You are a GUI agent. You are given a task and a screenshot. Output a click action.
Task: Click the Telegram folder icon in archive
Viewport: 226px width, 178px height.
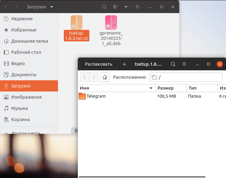click(82, 96)
